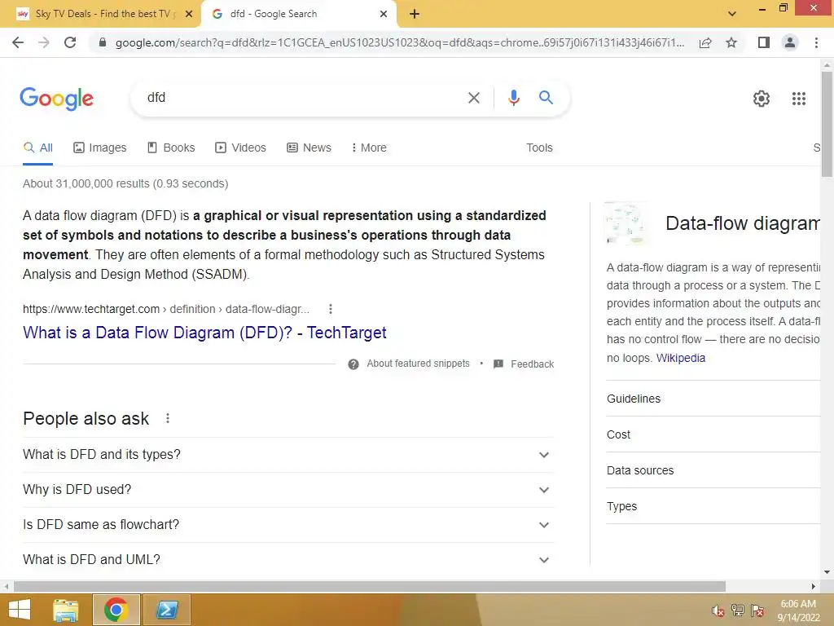This screenshot has height=626, width=834.
Task: Close the dfd Google Search tab
Action: (383, 14)
